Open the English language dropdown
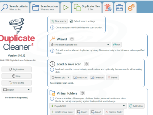The width and height of the screenshot is (153, 115). (17, 90)
